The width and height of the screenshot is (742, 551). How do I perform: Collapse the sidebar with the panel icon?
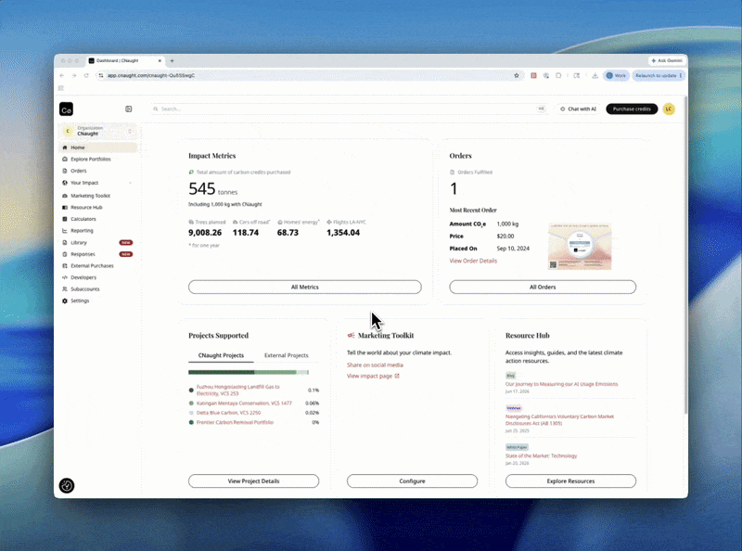point(128,109)
